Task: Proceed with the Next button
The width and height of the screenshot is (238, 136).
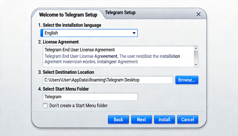Action: click(x=141, y=119)
